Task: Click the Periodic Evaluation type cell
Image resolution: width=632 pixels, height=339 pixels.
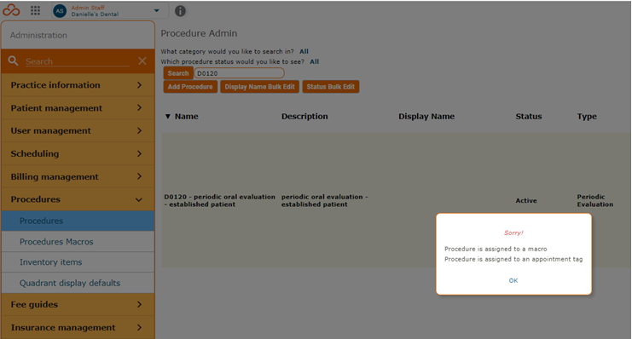Action: pos(595,200)
